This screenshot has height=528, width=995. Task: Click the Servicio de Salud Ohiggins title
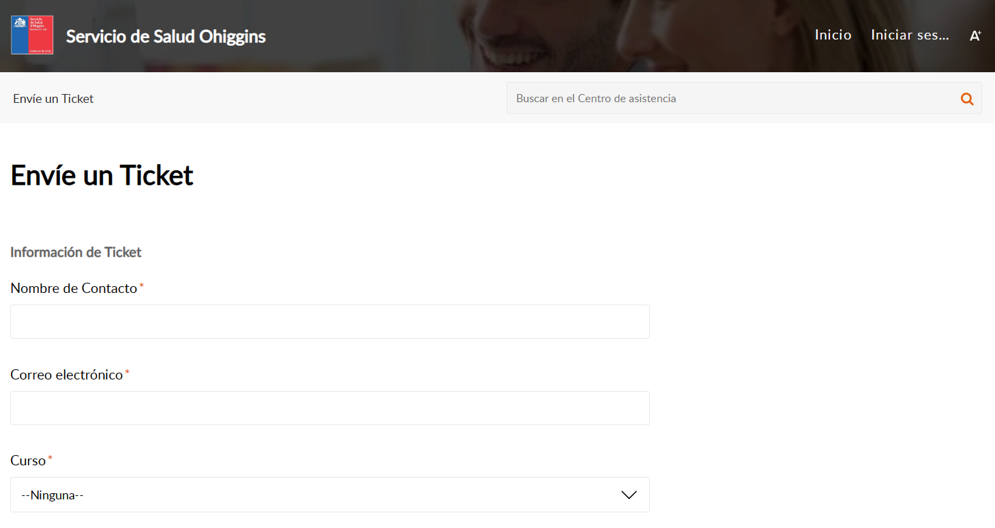point(166,36)
